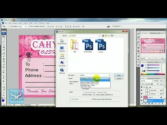Switch to the Swatches tab
Screen dimensions: 167x125
coord(151,62)
